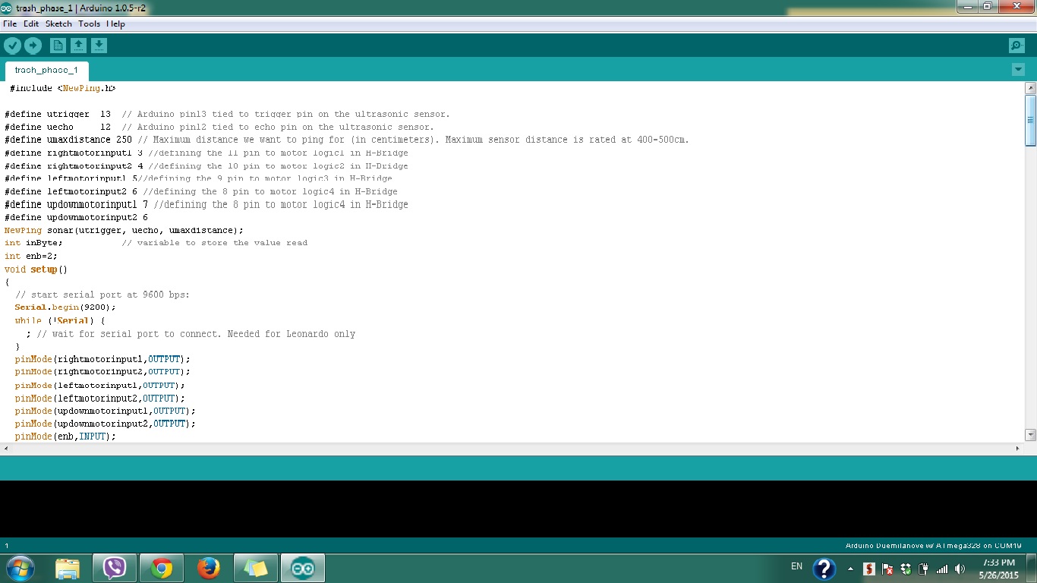
Task: Click the 'int inByte;' declaration
Action: tap(33, 243)
